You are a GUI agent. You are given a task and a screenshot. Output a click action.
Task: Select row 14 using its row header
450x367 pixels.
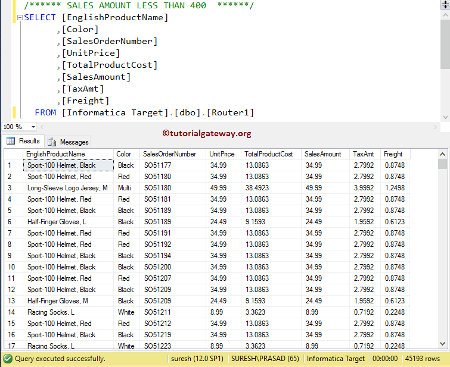click(11, 312)
